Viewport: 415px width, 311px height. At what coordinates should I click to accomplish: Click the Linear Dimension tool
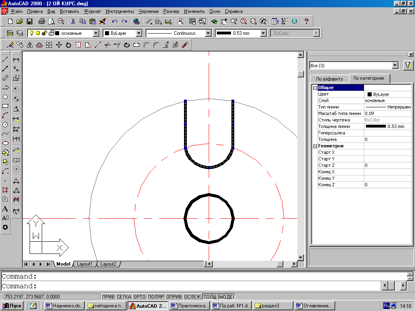click(x=16, y=60)
